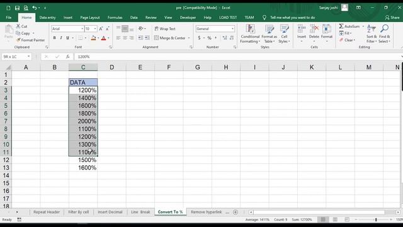The height and width of the screenshot is (227, 403).
Task: Click the Increase Decimal icon
Action: point(225,38)
